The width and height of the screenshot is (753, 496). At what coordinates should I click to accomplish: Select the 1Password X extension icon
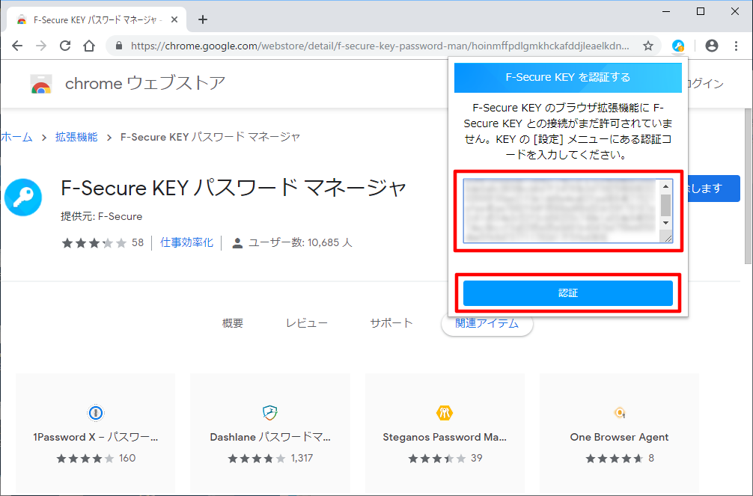[x=95, y=412]
